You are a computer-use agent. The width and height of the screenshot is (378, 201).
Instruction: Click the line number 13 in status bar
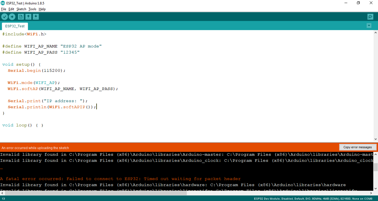coord(3,199)
